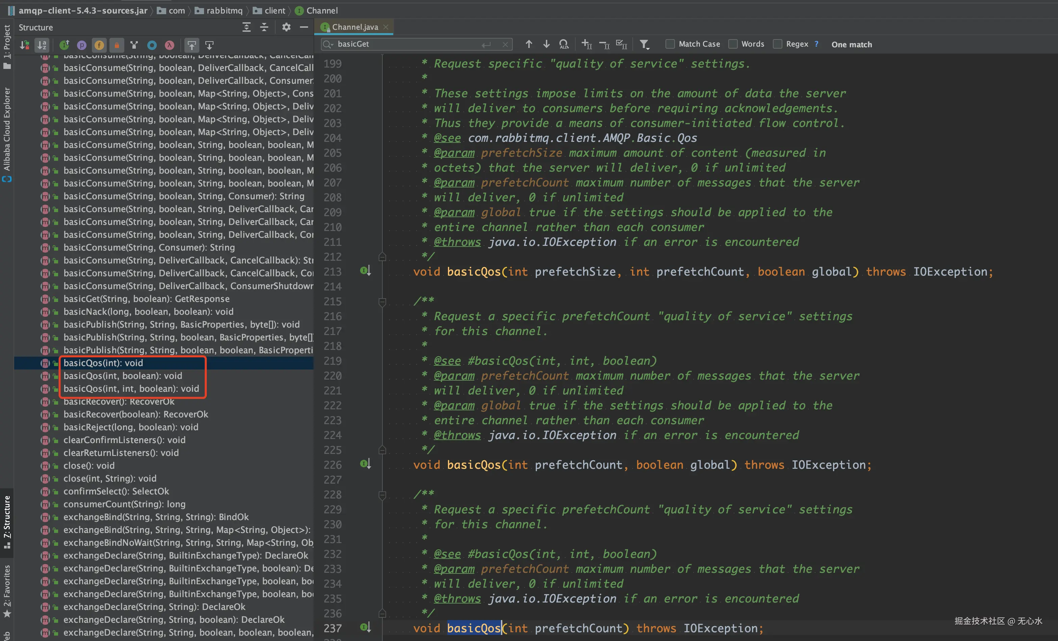Select the Channel.java editor tab
1058x641 pixels.
click(x=354, y=27)
